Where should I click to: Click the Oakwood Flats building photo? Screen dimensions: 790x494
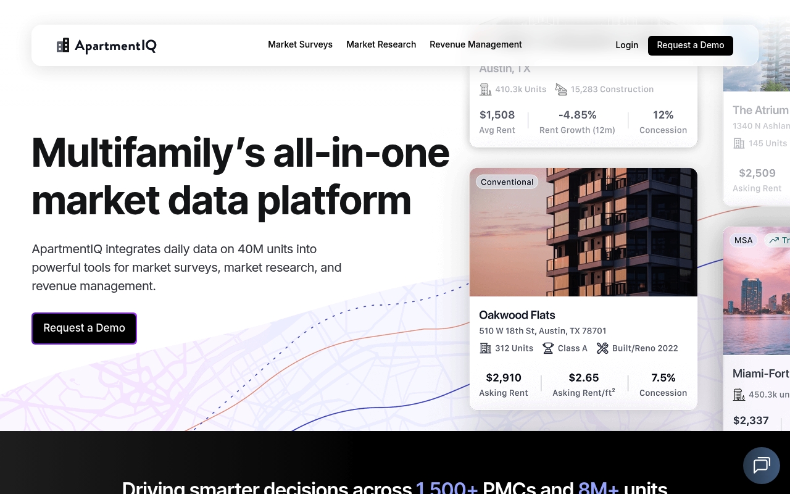[583, 232]
